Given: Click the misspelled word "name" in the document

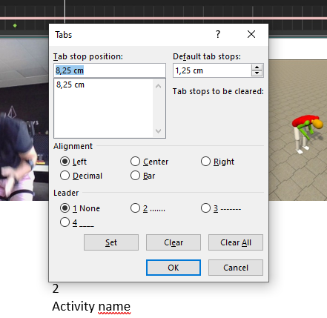Looking at the screenshot, I should tap(114, 307).
